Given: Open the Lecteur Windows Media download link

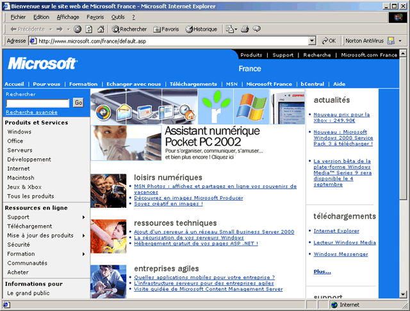Looking at the screenshot, I should (345, 242).
